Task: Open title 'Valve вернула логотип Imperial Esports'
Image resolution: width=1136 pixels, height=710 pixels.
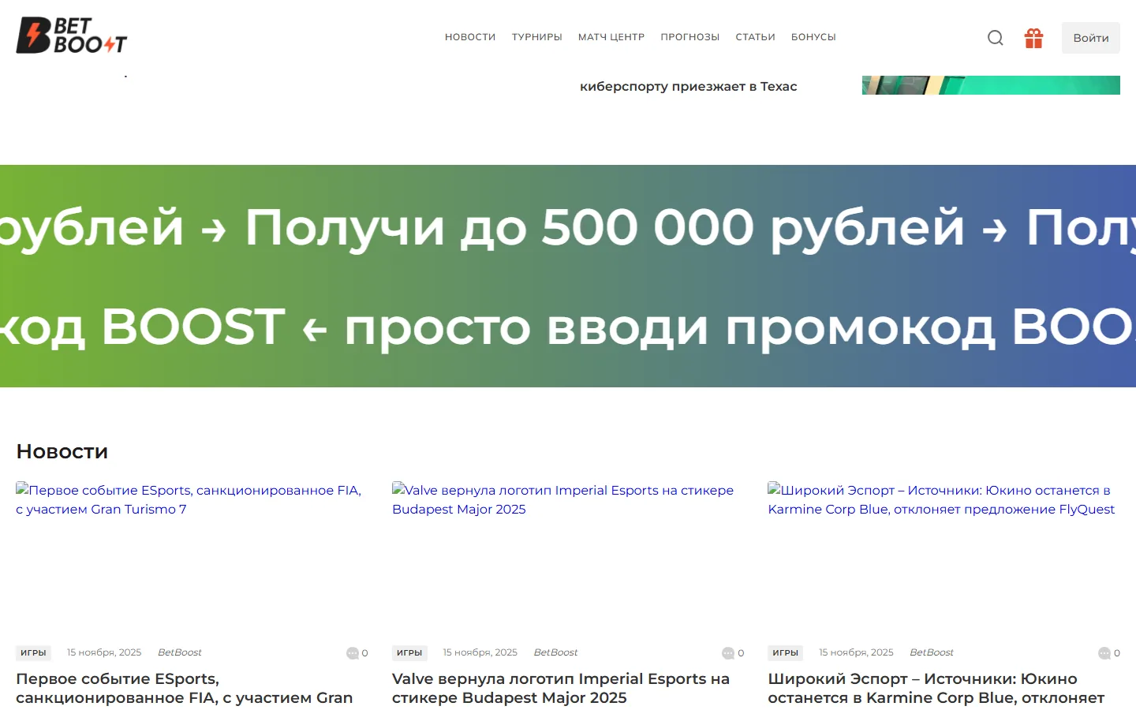Action: point(561,689)
